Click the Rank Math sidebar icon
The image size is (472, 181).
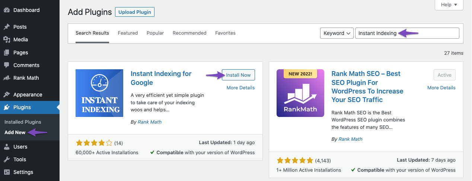click(6, 78)
